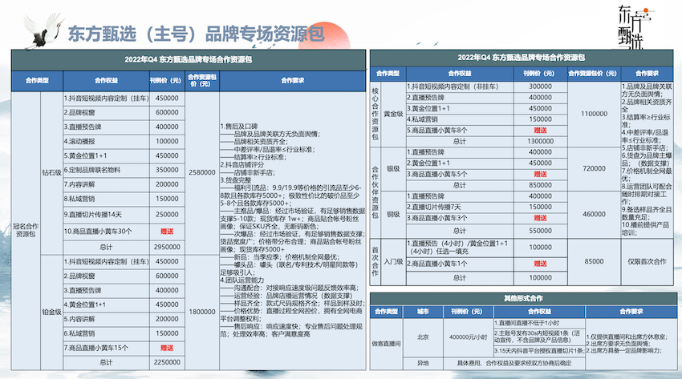Click the slide title 东方甄选（主号）品牌专场资源包
The image size is (682, 379).
click(x=197, y=34)
